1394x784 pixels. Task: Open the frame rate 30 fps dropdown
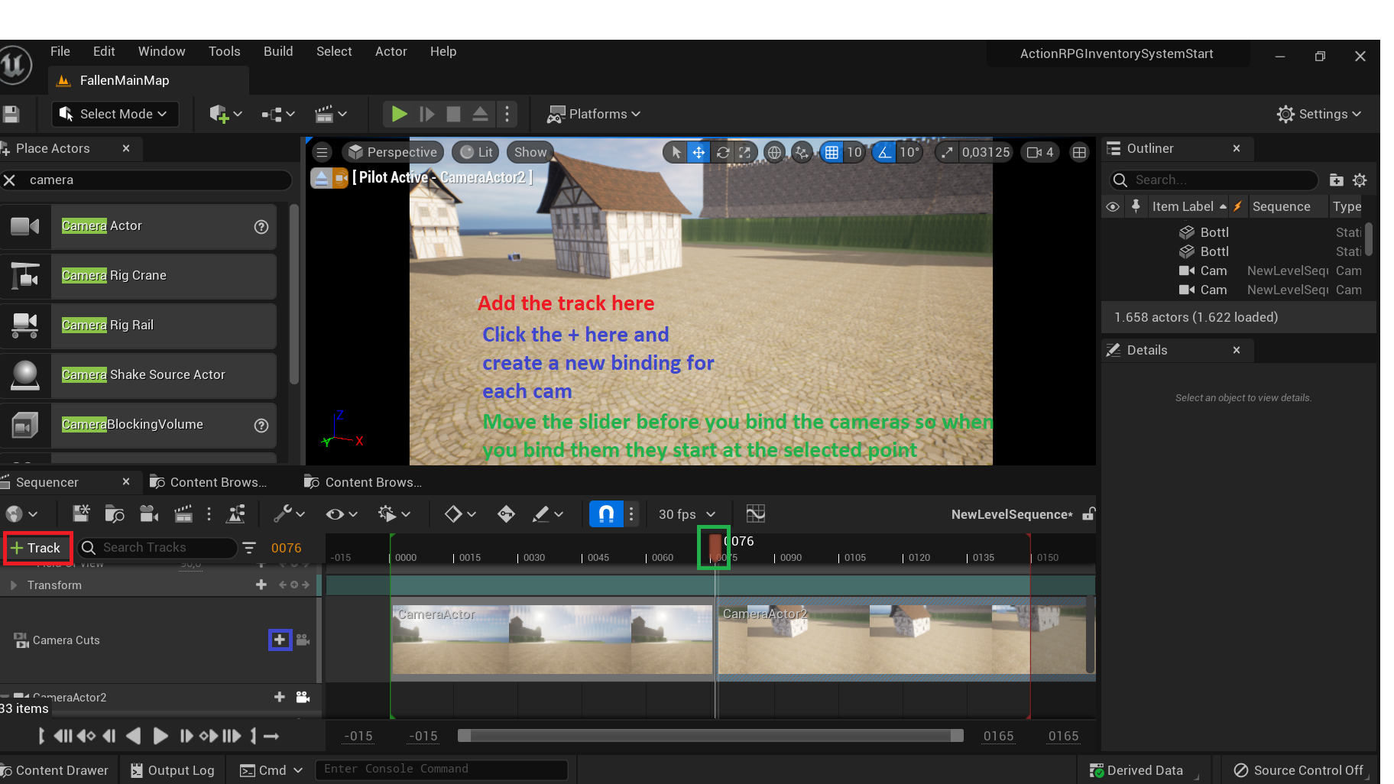coord(687,514)
